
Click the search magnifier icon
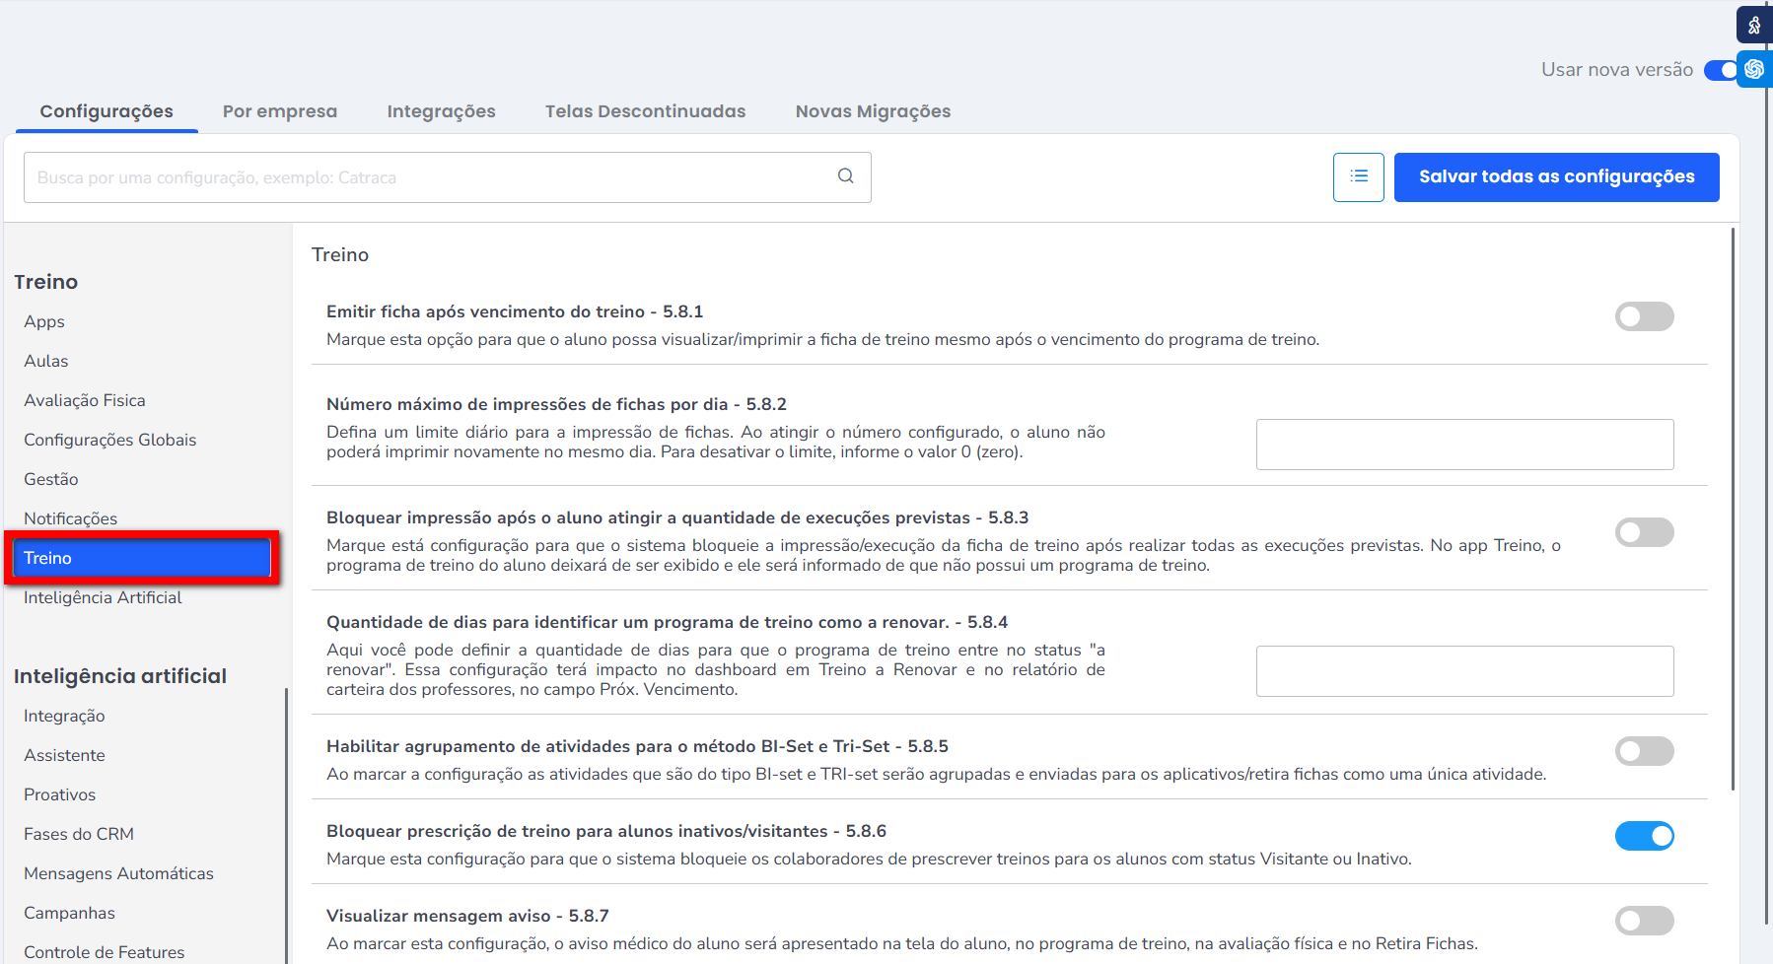coord(845,176)
